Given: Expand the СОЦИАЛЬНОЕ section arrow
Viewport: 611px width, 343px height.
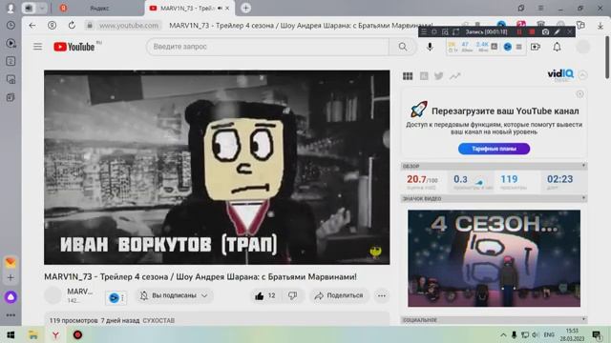Looking at the screenshot, I should pyautogui.click(x=583, y=320).
